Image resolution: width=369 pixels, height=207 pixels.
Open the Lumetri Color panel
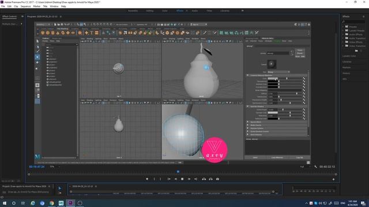349,56
